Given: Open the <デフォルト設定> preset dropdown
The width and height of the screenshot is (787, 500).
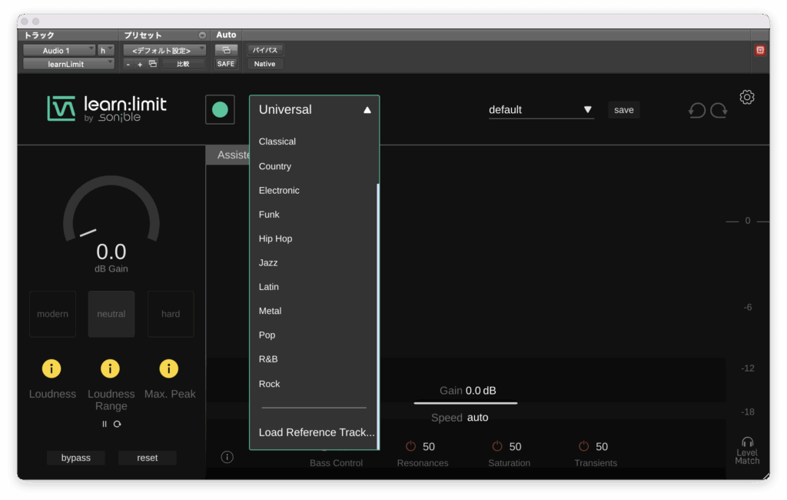Looking at the screenshot, I should pyautogui.click(x=164, y=50).
